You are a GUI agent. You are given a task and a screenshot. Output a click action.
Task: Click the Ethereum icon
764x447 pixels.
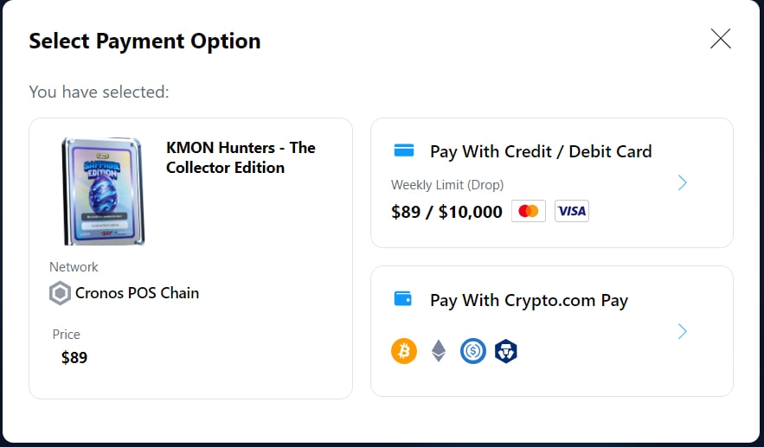(x=439, y=350)
